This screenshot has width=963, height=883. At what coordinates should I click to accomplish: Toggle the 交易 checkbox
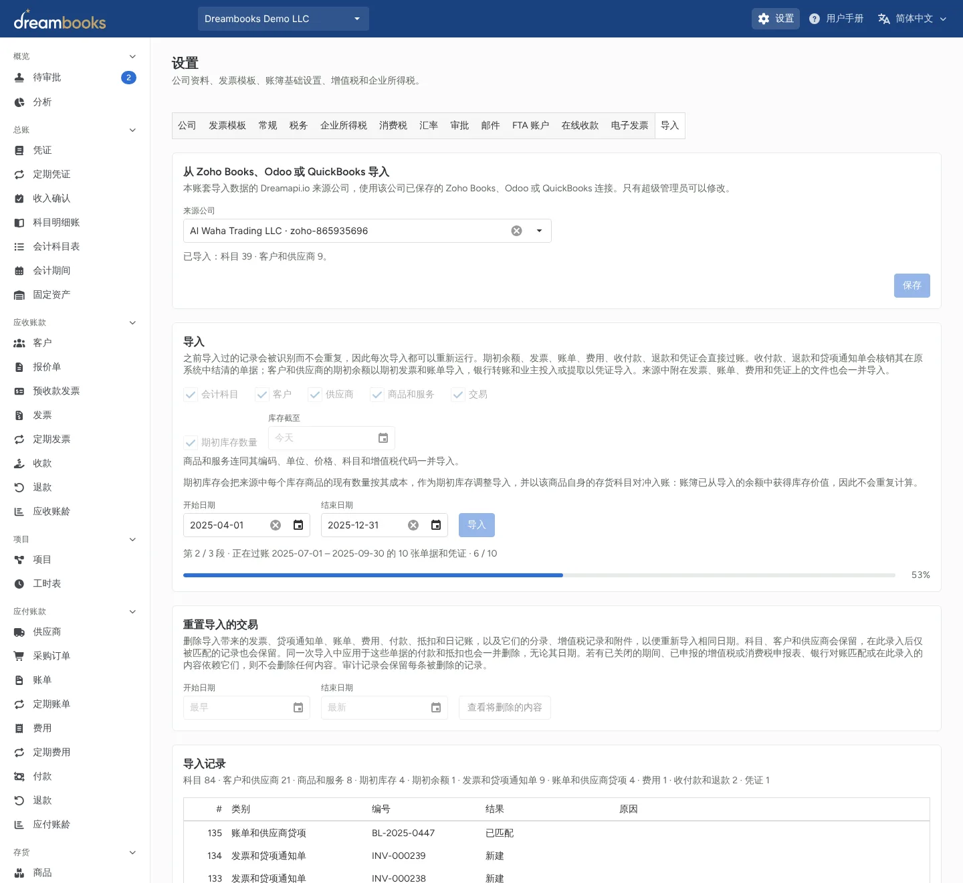tap(458, 395)
